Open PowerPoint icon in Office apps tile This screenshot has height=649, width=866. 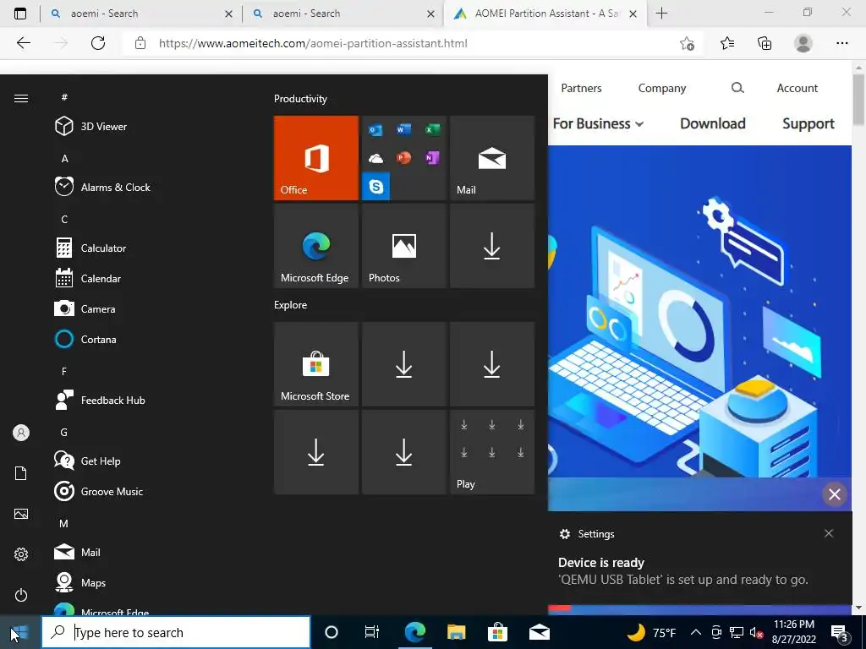click(x=403, y=158)
